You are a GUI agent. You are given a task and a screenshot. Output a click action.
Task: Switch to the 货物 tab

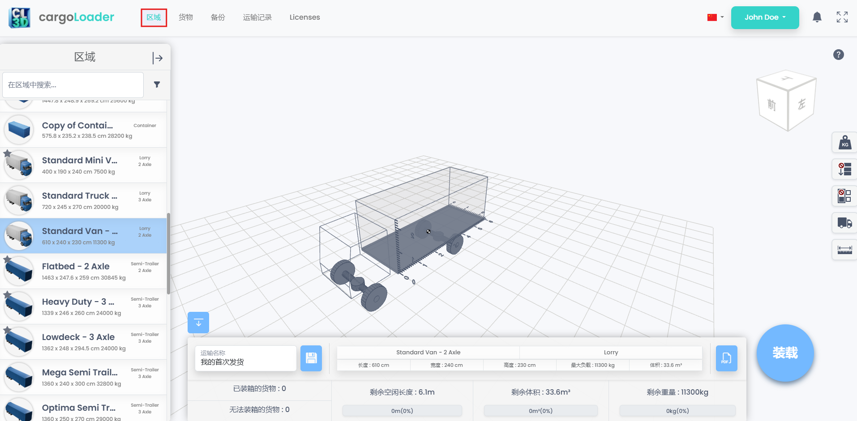[185, 17]
